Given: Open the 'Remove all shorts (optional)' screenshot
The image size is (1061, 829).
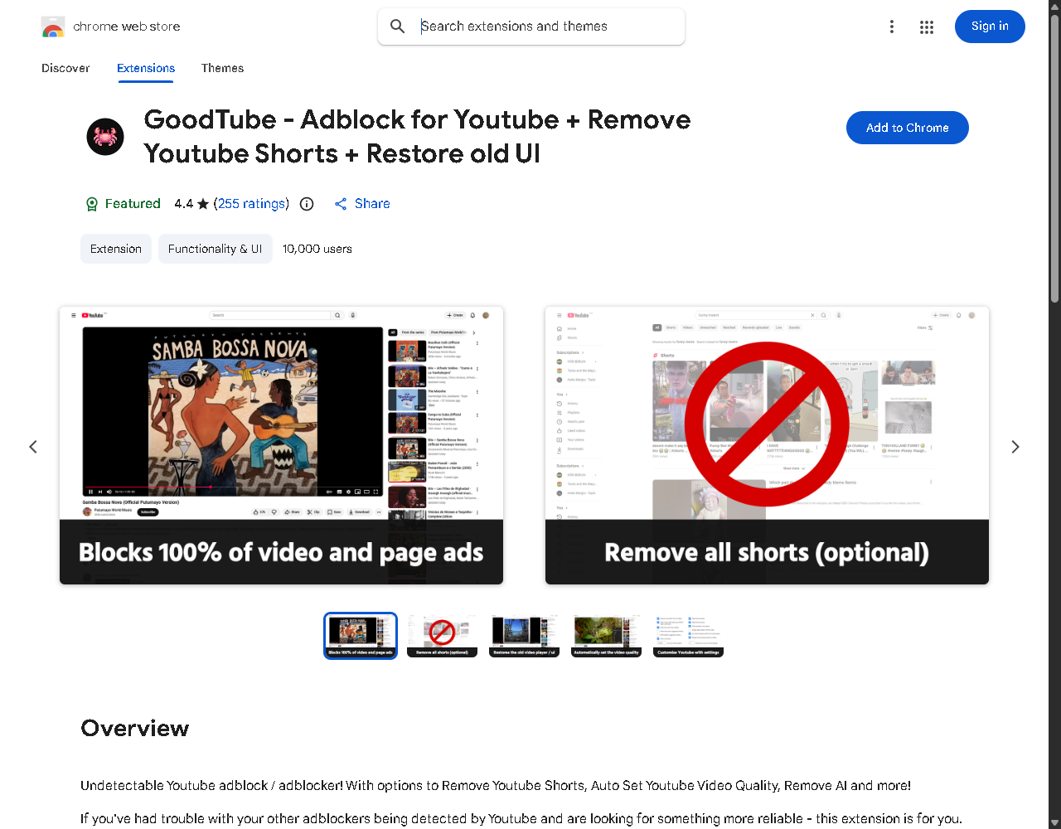Looking at the screenshot, I should 767,445.
